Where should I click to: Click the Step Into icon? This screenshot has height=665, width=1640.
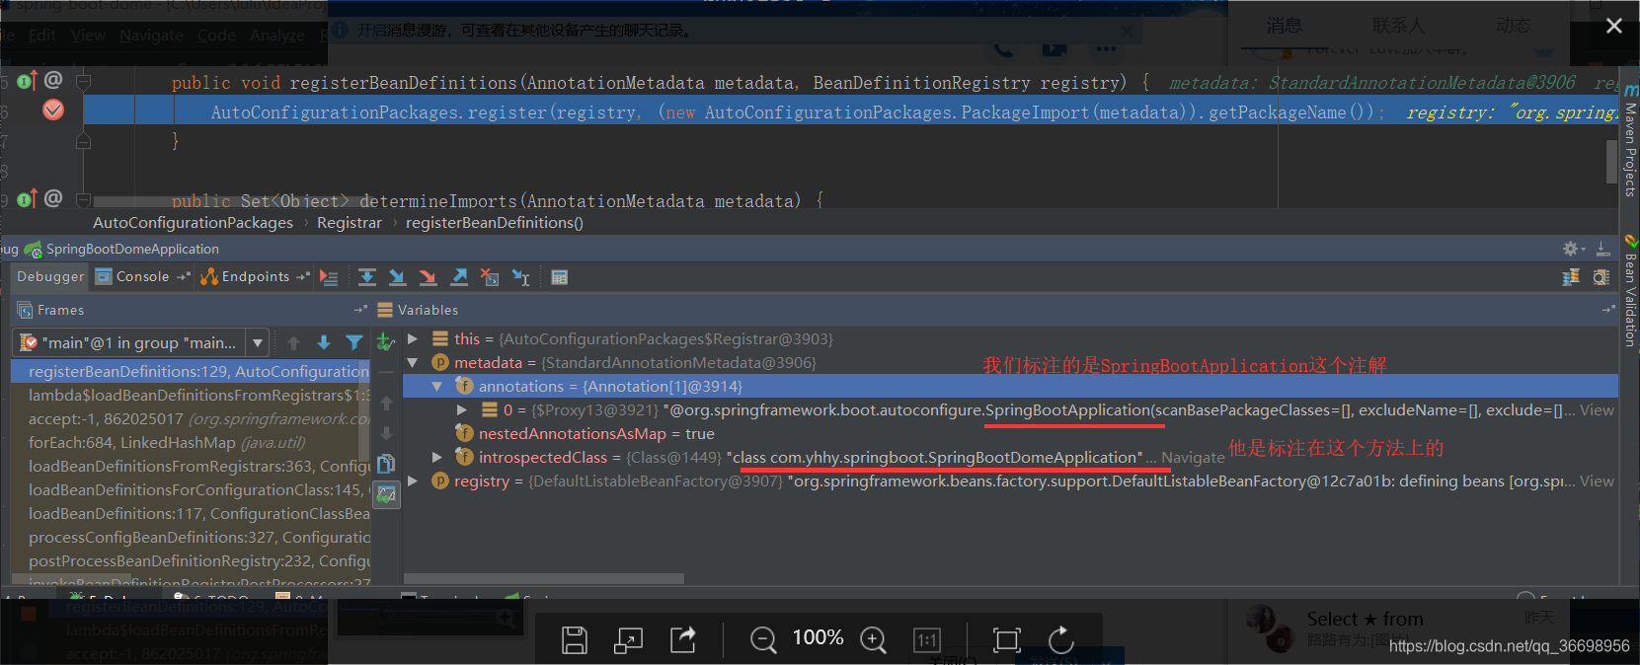point(397,277)
